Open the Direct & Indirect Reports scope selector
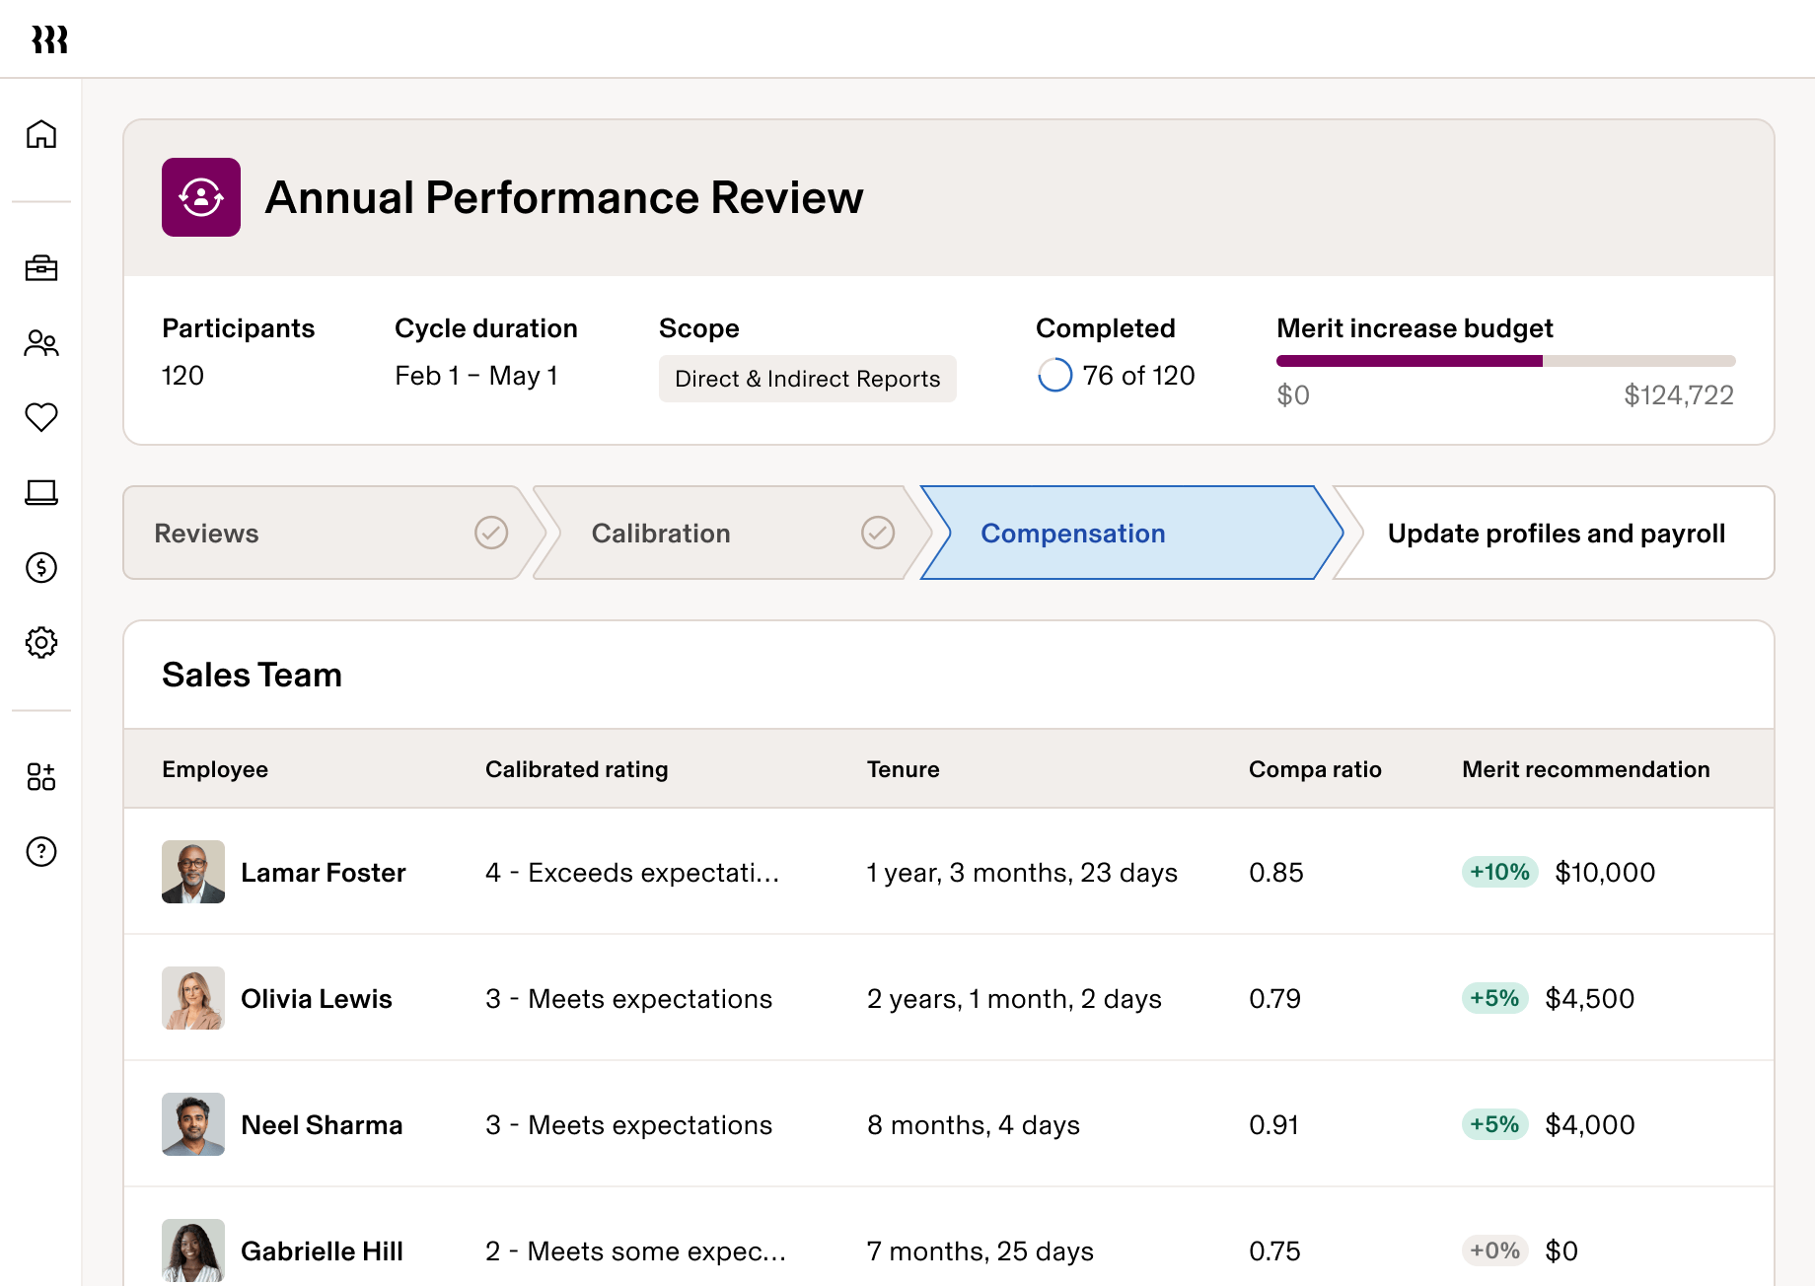Image resolution: width=1815 pixels, height=1286 pixels. [807, 378]
